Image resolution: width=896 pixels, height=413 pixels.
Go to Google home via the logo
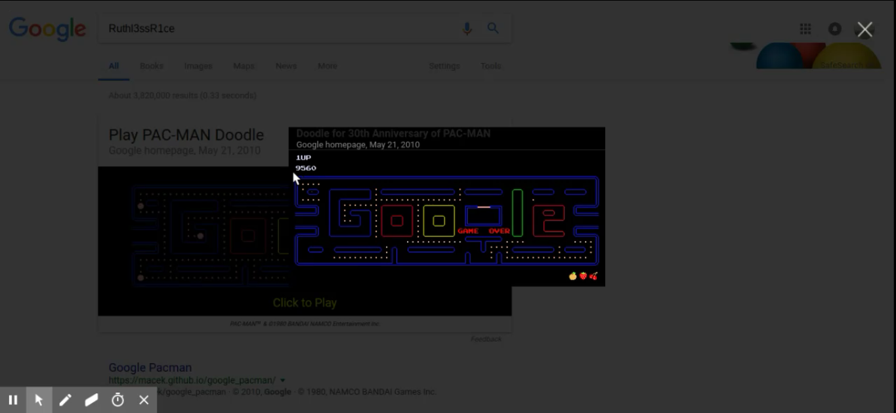point(47,30)
